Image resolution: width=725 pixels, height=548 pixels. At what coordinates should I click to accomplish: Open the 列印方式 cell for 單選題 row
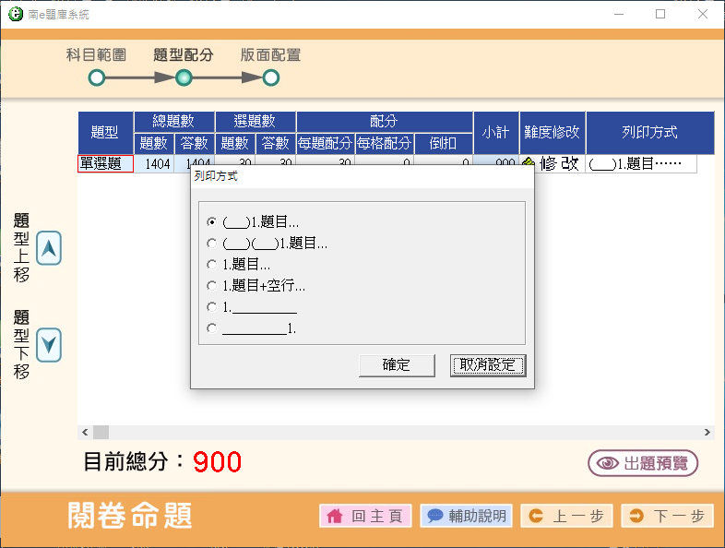[641, 164]
